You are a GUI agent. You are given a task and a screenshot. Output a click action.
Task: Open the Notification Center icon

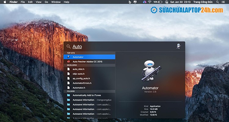223,2
